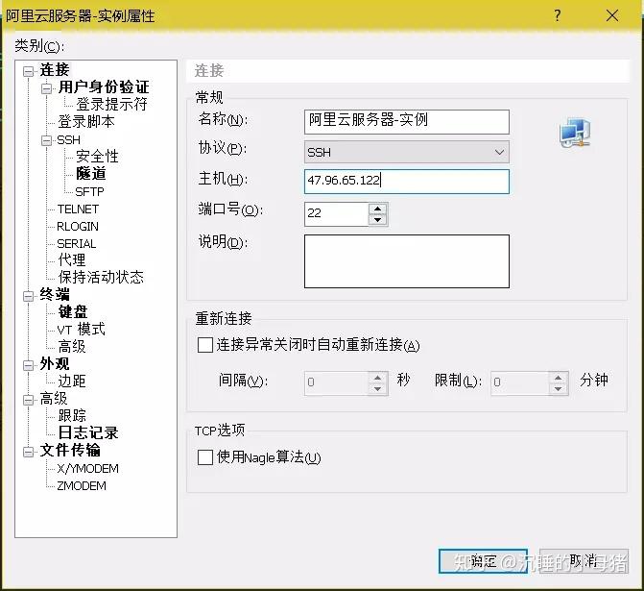644x591 pixels.
Task: Select 安全性 under SSH
Action: pos(97,157)
